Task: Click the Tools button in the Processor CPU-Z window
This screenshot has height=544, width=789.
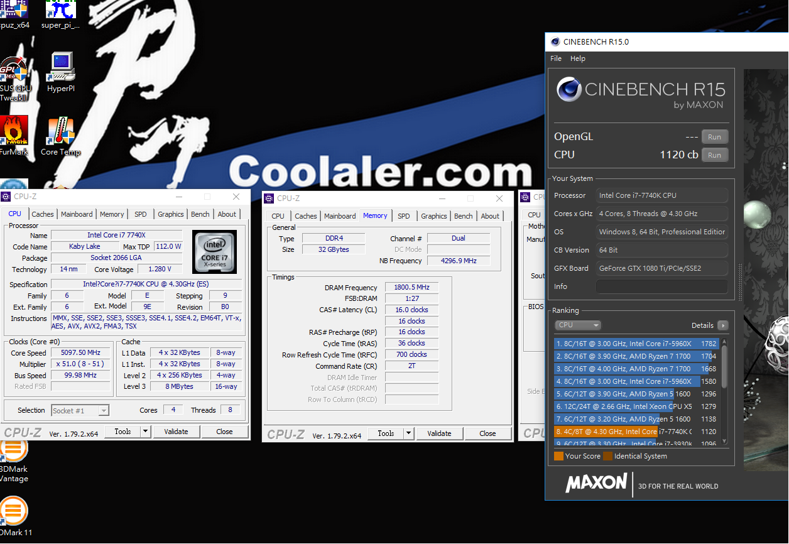Action: click(122, 432)
